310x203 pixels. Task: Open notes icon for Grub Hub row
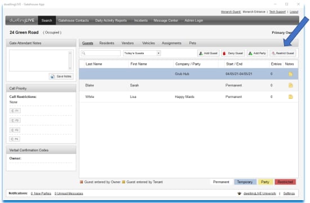click(291, 74)
